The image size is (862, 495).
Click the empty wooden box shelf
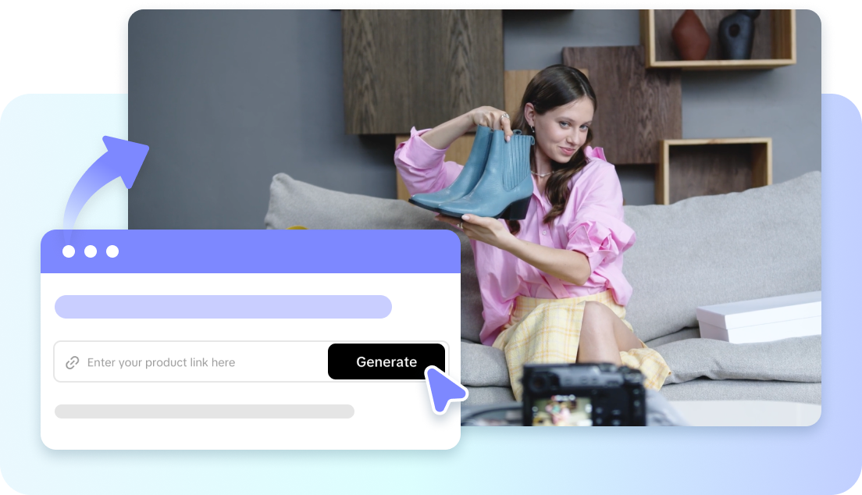coord(714,170)
